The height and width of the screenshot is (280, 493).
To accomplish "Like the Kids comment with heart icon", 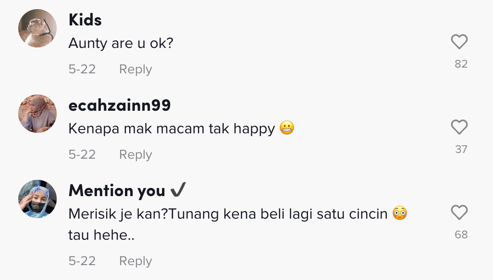I will (x=459, y=42).
